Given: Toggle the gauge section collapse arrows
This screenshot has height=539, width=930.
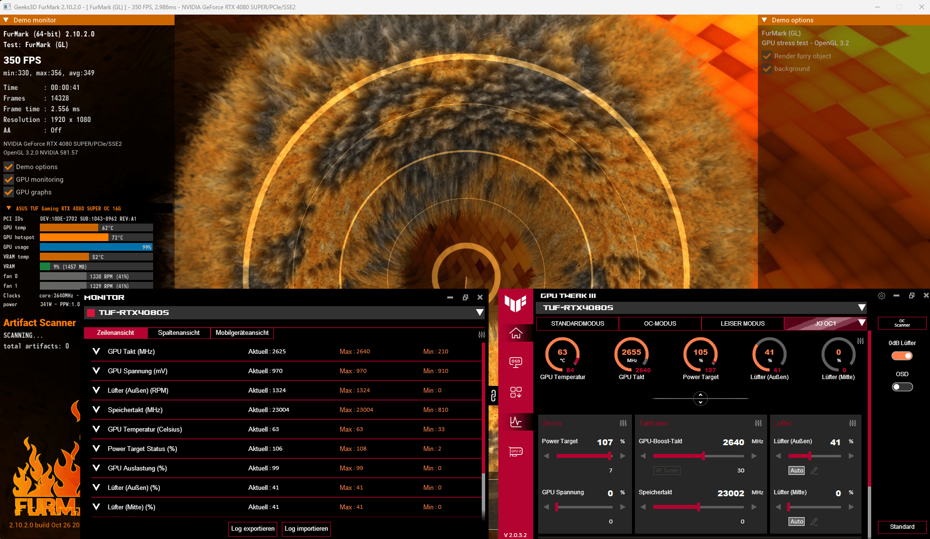Looking at the screenshot, I should [x=700, y=399].
